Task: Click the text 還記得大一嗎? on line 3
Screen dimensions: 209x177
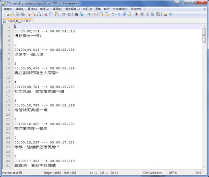Action: pyautogui.click(x=28, y=36)
